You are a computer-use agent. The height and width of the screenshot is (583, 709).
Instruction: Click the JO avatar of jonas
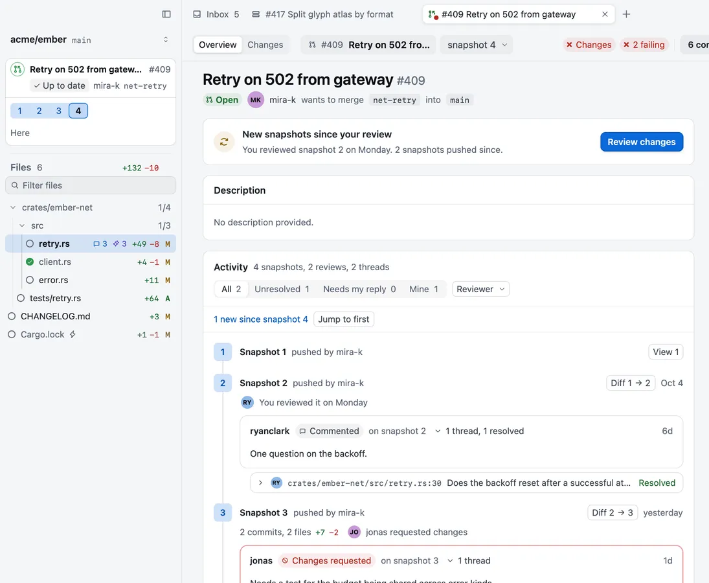point(354,532)
